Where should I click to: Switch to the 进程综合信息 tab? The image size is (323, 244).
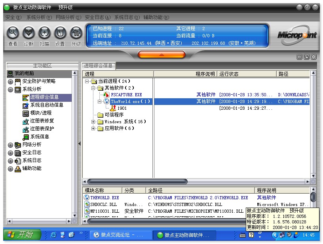[x=98, y=66]
